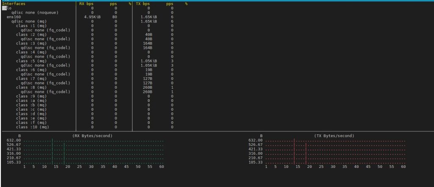Click the 4.95KiB RX value for ens160
Image resolution: width=434 pixels, height=187 pixels.
coord(92,17)
